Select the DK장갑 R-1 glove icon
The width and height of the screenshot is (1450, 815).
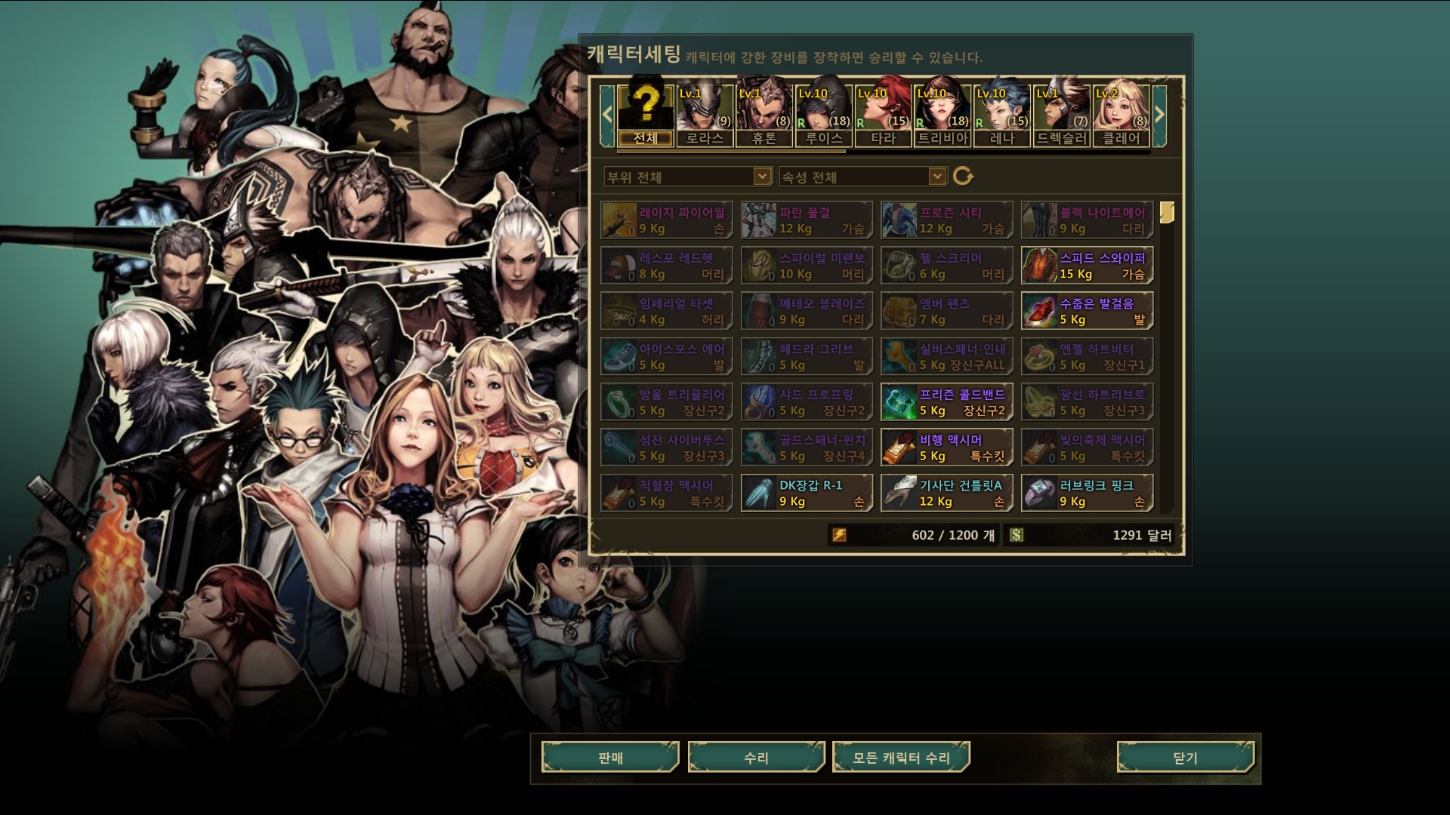[x=759, y=493]
